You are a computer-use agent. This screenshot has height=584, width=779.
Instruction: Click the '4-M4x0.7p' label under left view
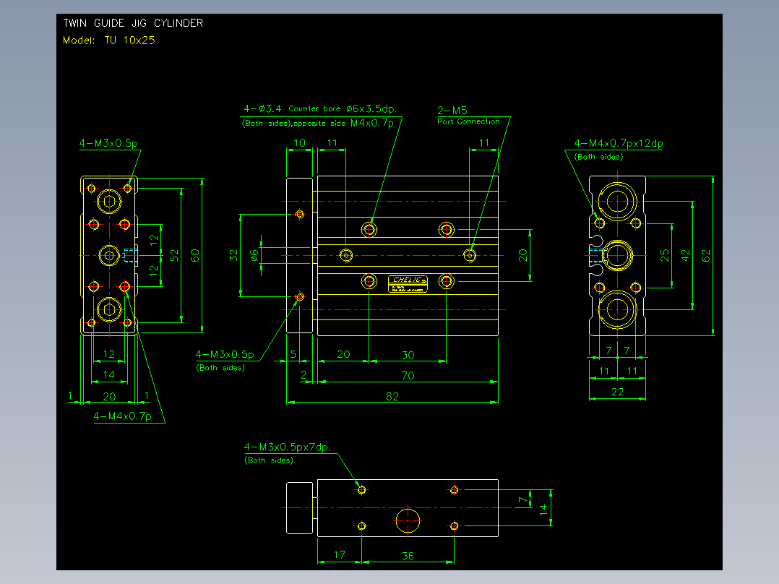(122, 416)
